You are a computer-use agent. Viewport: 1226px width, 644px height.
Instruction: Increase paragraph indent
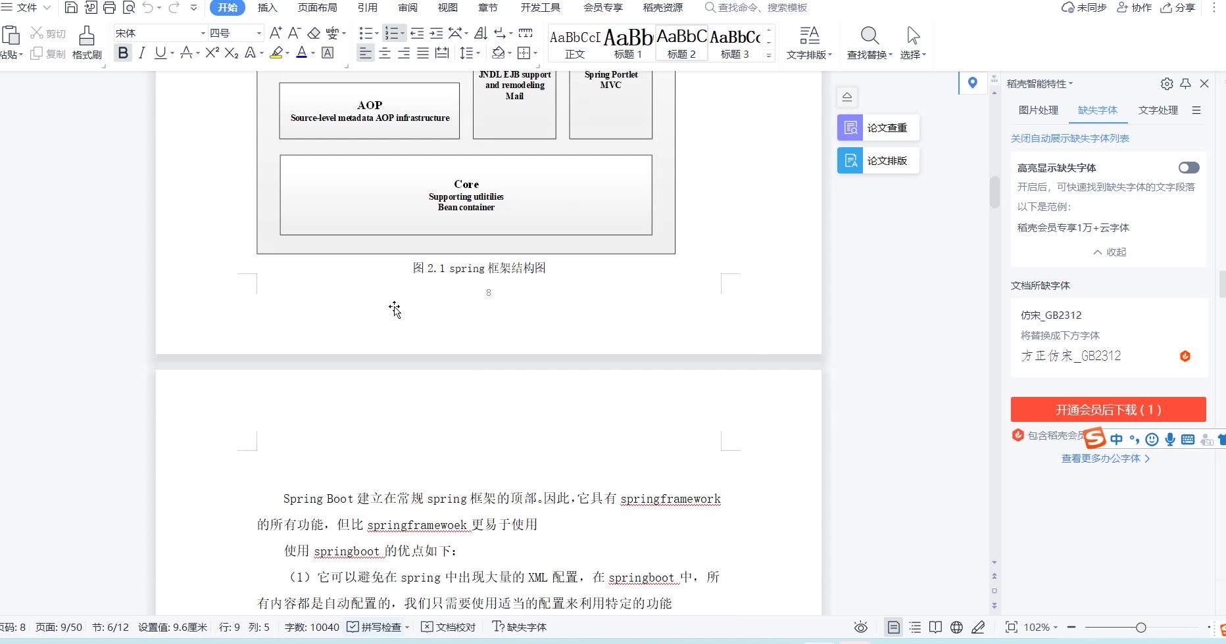pos(436,33)
